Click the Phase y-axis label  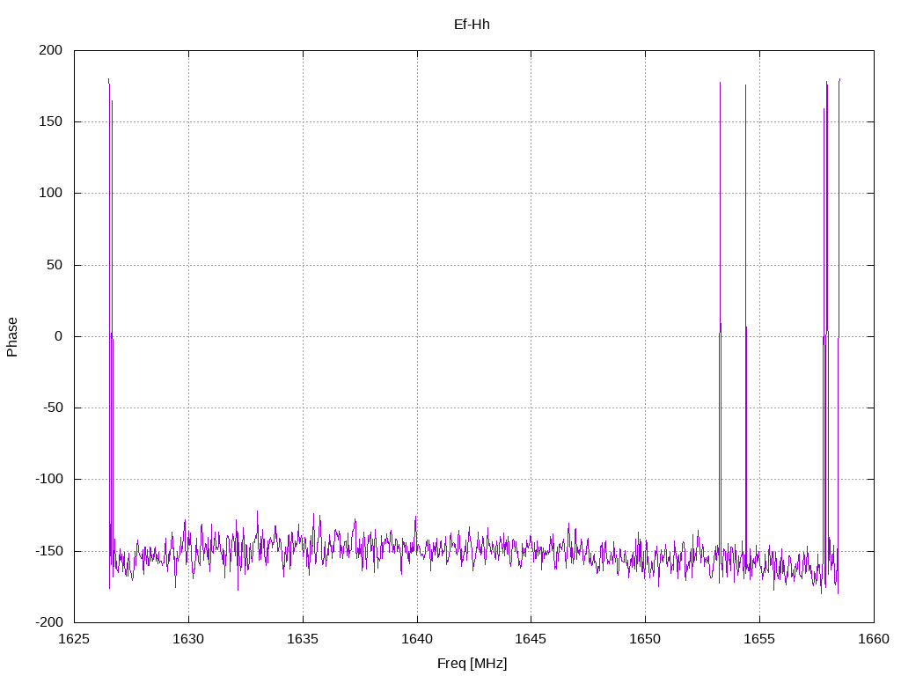tap(12, 337)
